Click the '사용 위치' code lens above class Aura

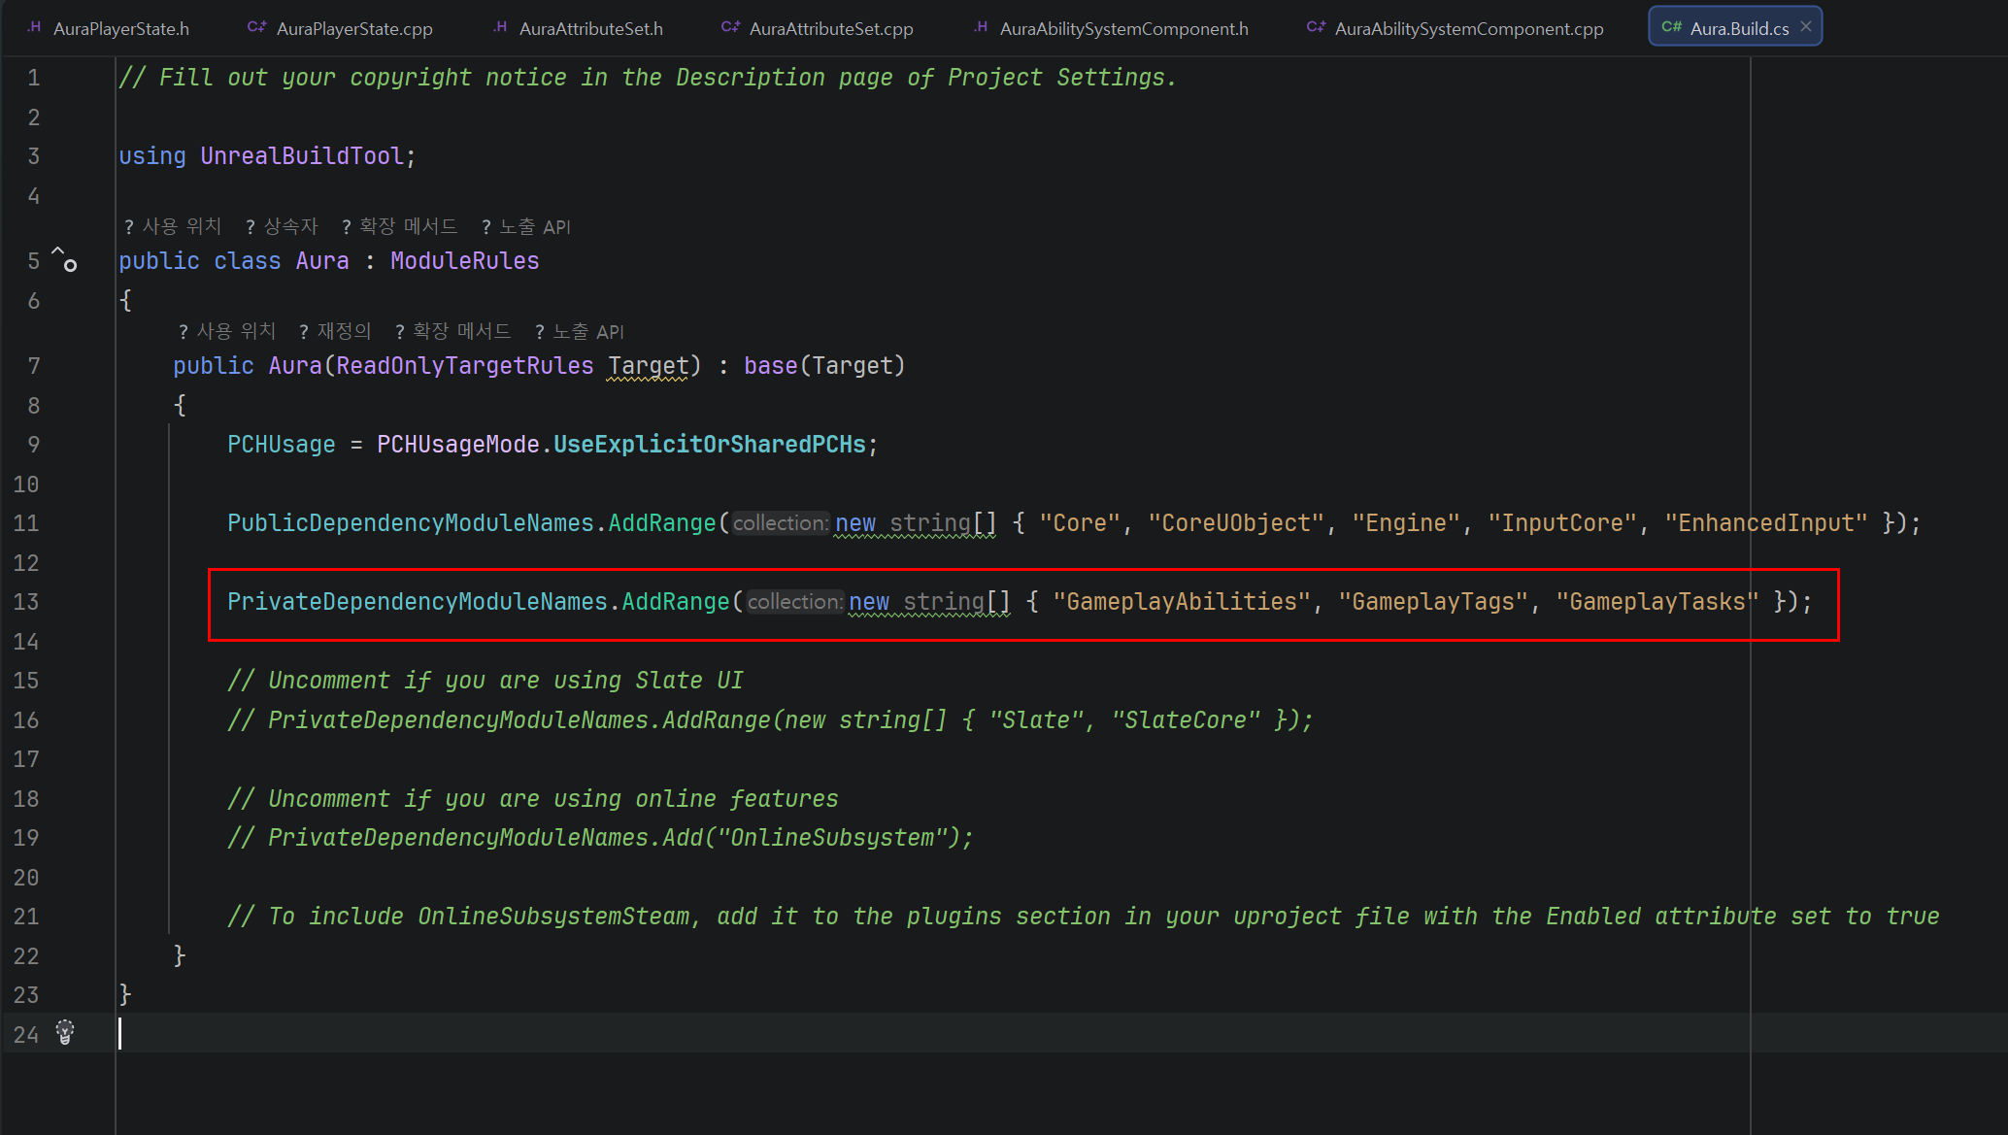pos(182,226)
